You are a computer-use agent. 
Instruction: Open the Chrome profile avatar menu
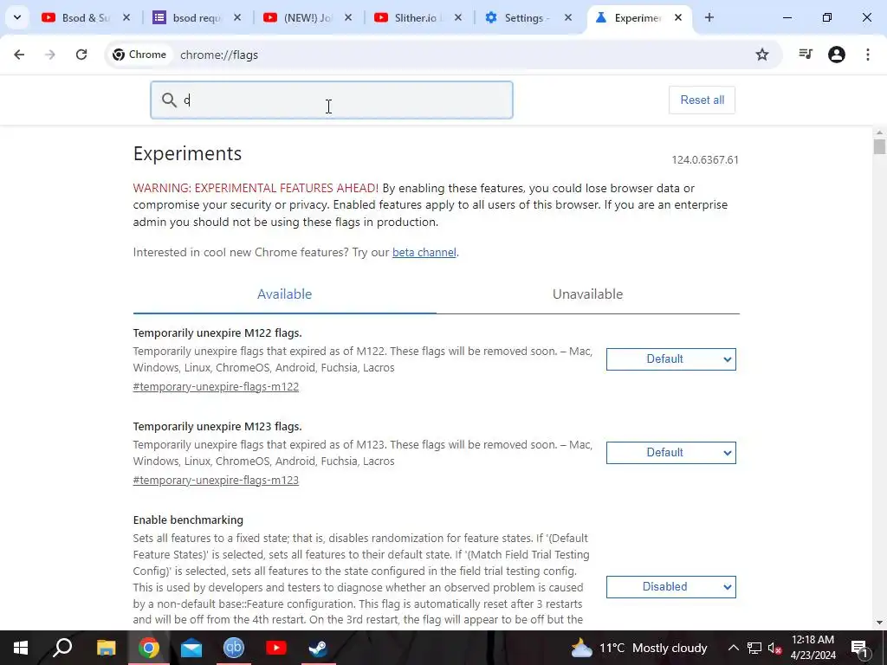(x=837, y=55)
